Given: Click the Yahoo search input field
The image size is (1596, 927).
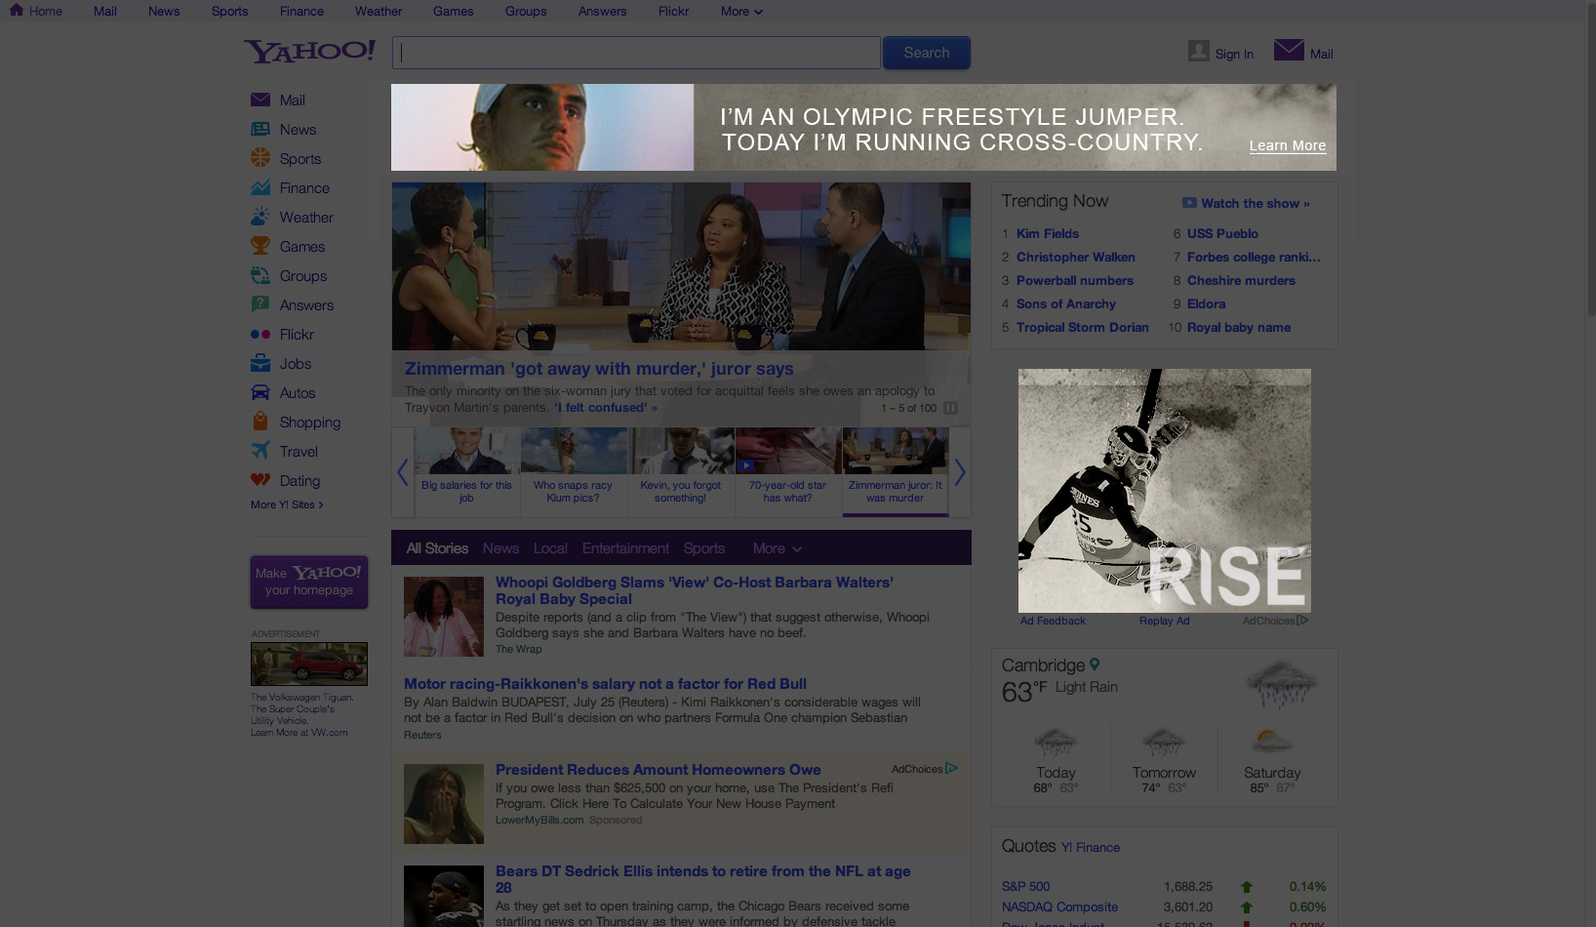Looking at the screenshot, I should coord(636,53).
